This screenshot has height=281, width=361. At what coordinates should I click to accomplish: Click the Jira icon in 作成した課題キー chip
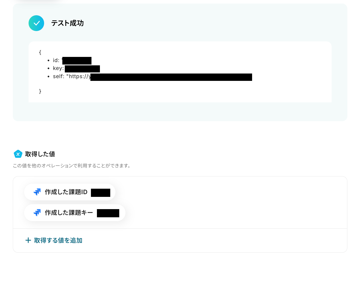37,213
